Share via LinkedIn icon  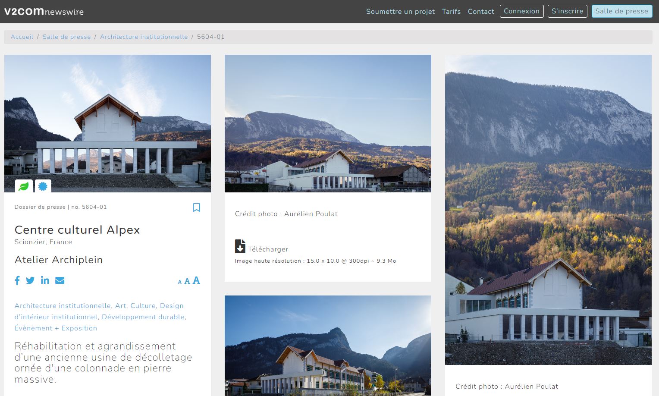click(x=45, y=280)
